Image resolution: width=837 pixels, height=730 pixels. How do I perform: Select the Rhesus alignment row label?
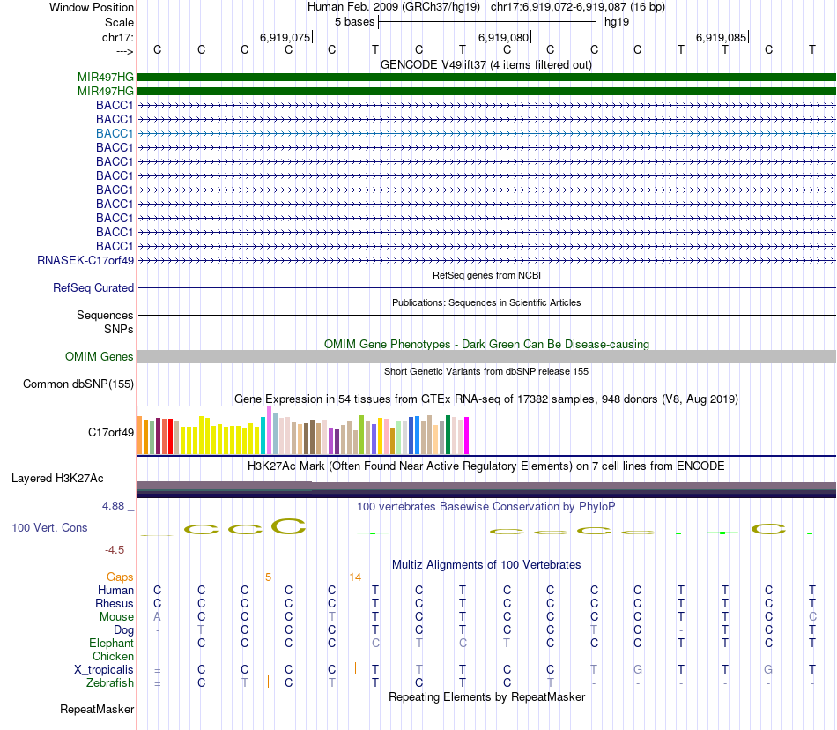[x=115, y=603]
